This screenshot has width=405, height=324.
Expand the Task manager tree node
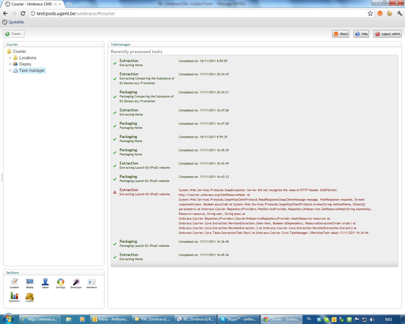10,70
